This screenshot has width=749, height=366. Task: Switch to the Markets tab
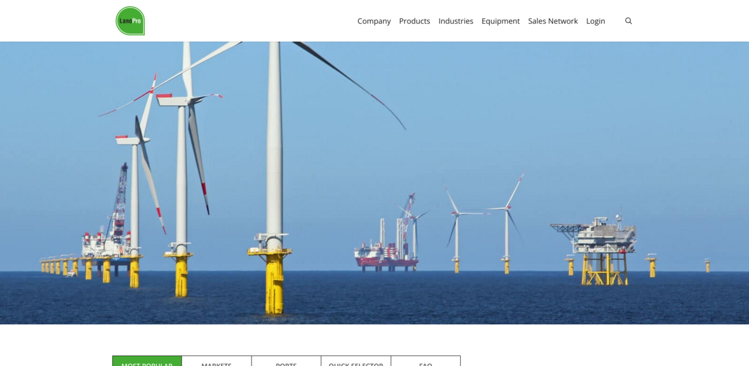(217, 362)
